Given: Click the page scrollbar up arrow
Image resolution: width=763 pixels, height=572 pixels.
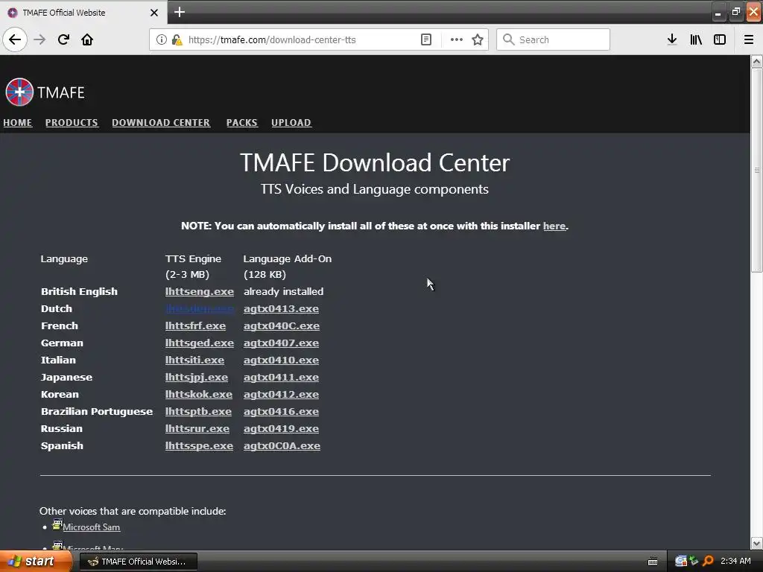Looking at the screenshot, I should (x=756, y=61).
